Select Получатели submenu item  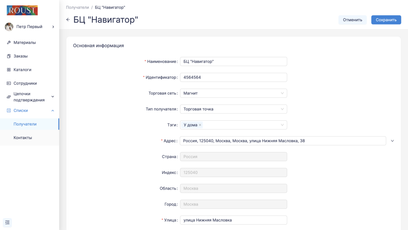pos(29,124)
